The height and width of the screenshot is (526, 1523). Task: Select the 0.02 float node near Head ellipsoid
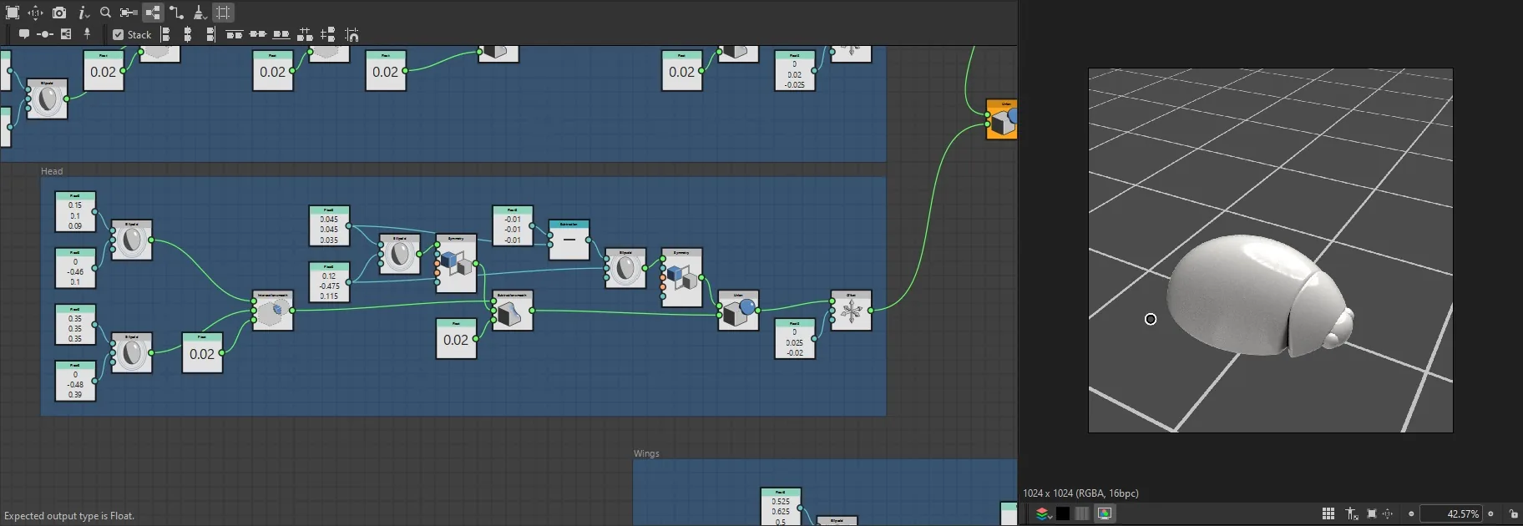point(202,352)
